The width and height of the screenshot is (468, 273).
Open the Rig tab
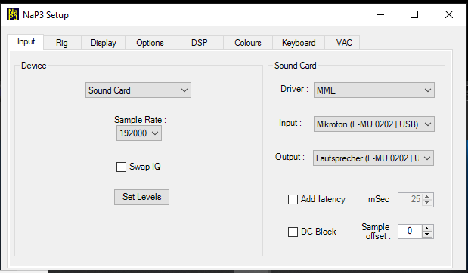pyautogui.click(x=62, y=43)
